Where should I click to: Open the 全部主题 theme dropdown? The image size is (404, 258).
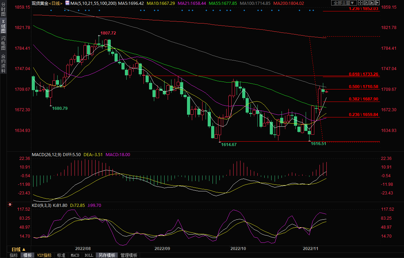point(344,3)
